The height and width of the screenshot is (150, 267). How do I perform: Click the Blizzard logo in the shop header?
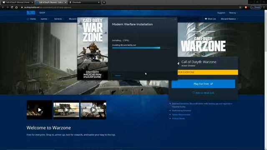tap(31, 13)
